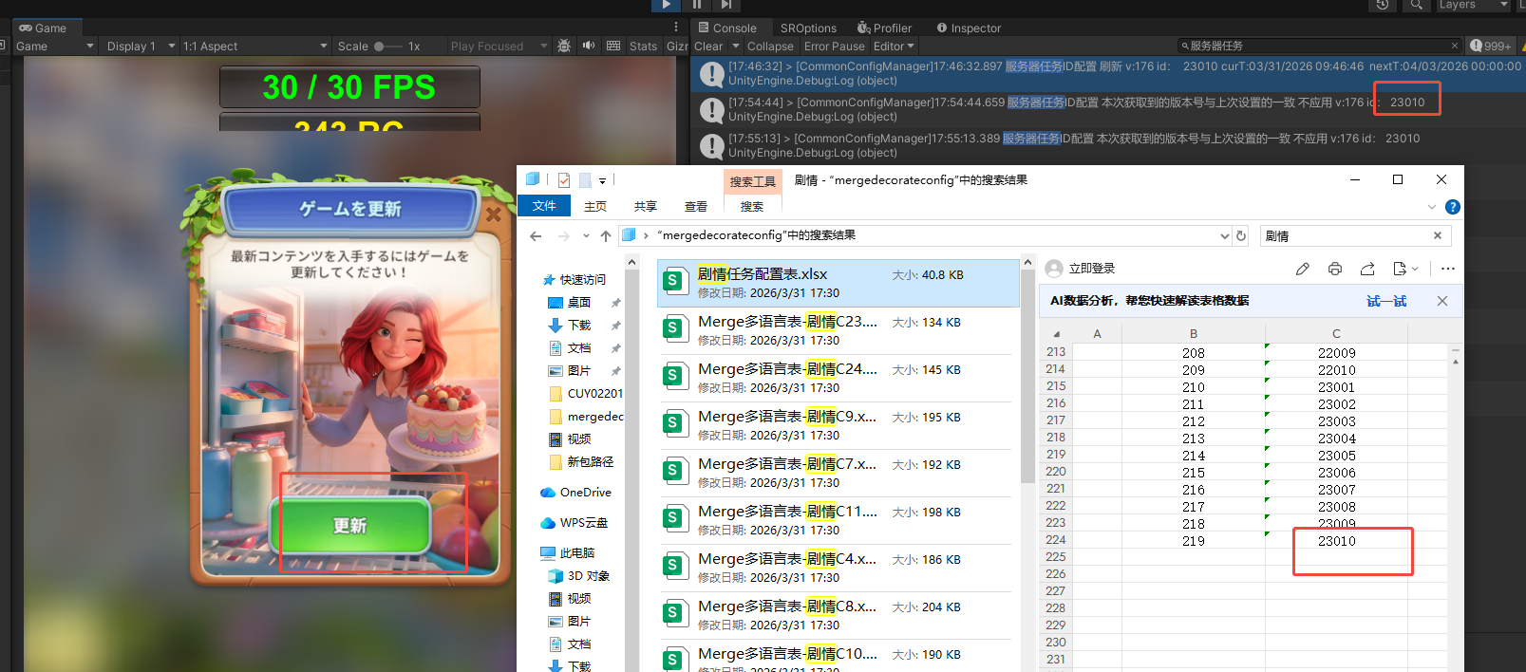Open the 查看 ribbon tab
The height and width of the screenshot is (672, 1526).
coord(696,206)
